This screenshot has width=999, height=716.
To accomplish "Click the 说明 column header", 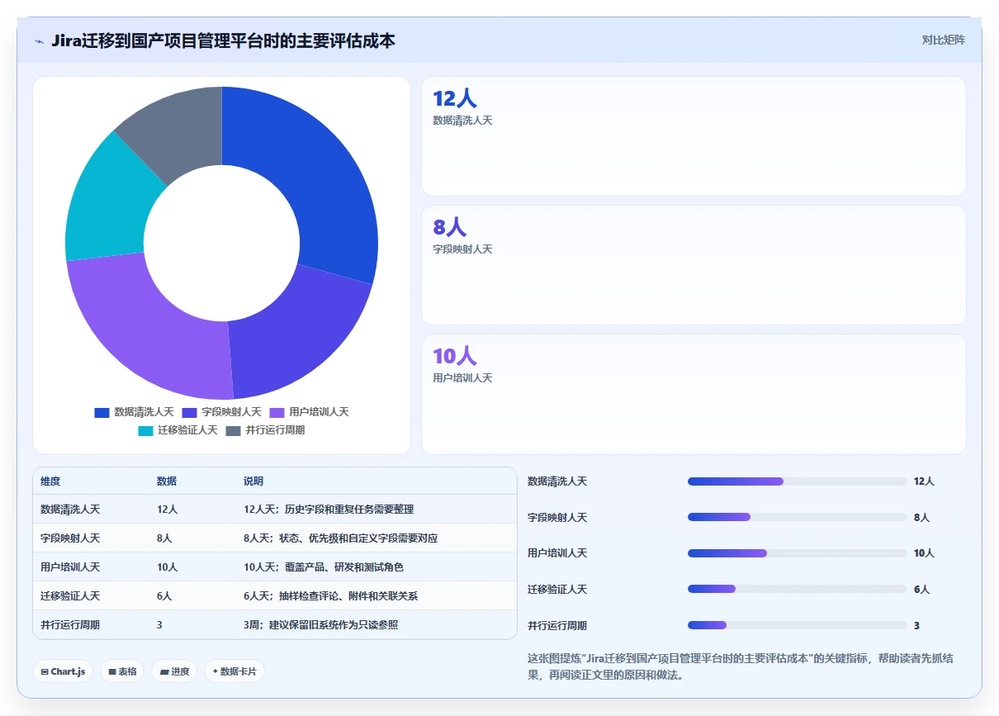I will click(253, 481).
